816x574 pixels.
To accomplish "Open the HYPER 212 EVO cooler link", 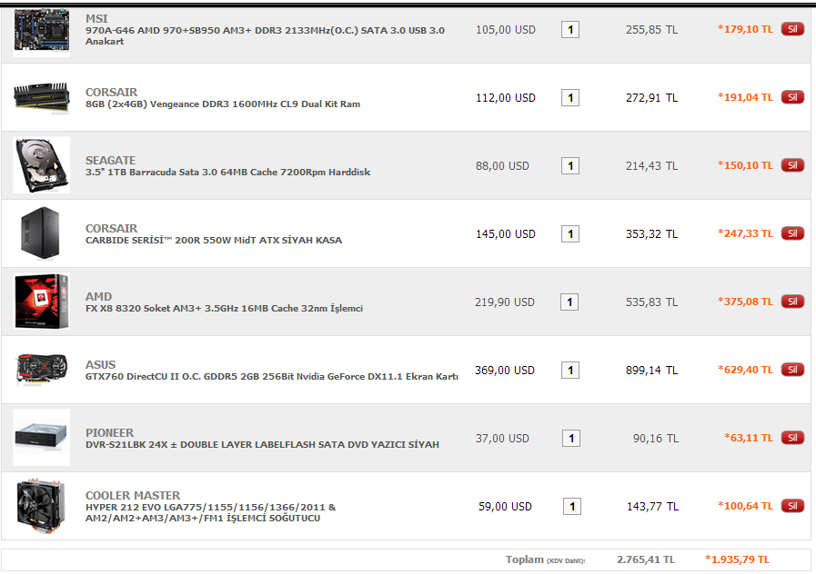I will (x=211, y=513).
